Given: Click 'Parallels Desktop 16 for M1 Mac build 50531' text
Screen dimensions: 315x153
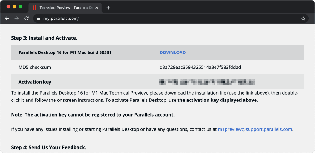Looking at the screenshot, I should coord(65,52).
